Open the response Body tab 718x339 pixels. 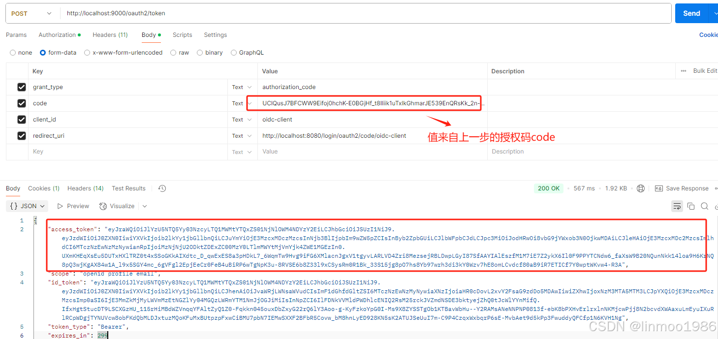click(x=13, y=188)
